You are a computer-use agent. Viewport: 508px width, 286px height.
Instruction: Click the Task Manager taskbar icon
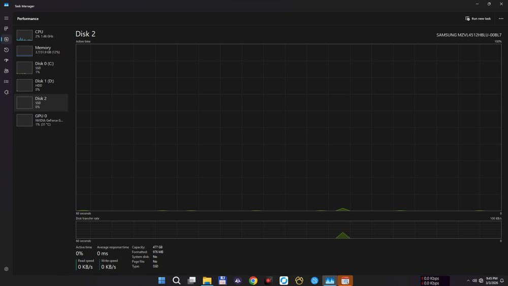(x=330, y=280)
